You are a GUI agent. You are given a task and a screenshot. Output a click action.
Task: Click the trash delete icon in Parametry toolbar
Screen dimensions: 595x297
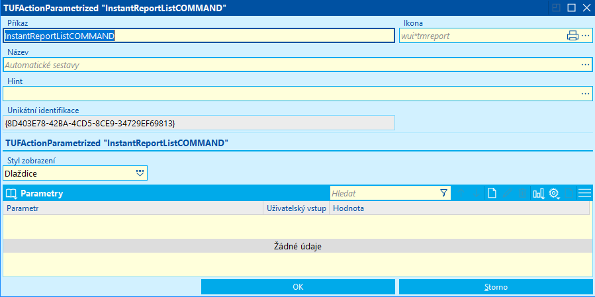[x=522, y=193]
